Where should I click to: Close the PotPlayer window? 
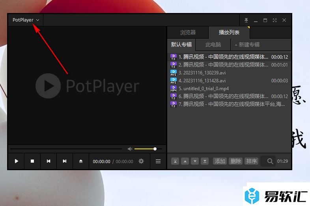[284, 20]
